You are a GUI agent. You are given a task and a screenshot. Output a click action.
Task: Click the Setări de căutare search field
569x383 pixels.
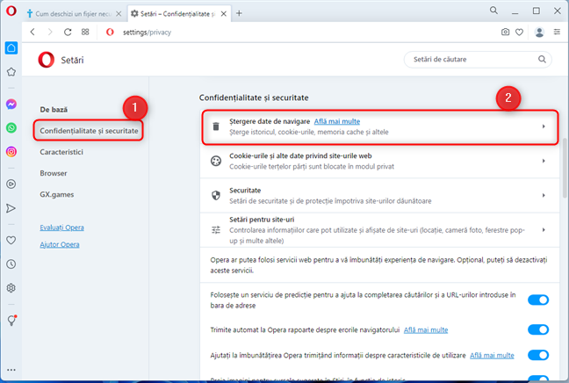[x=478, y=59]
